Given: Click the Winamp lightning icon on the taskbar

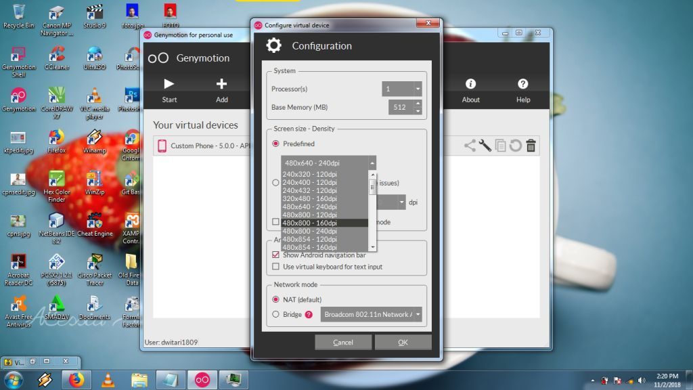Looking at the screenshot, I should pos(45,380).
